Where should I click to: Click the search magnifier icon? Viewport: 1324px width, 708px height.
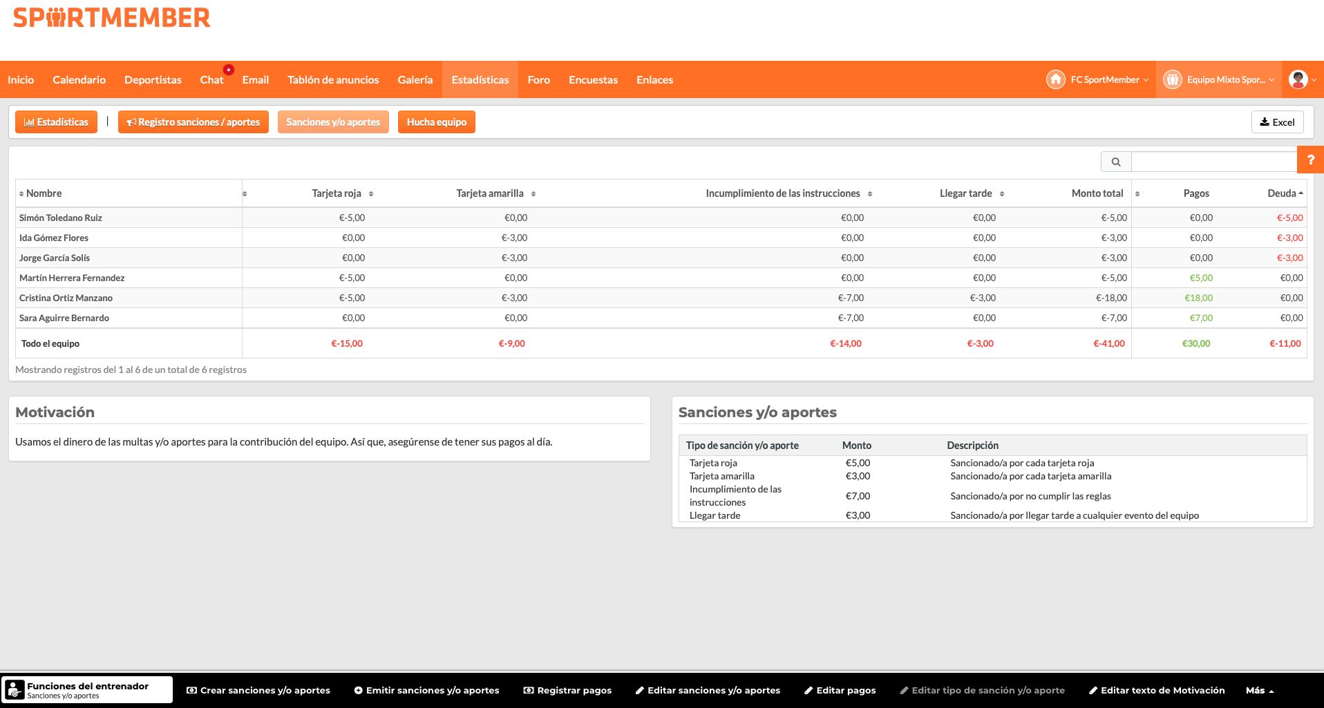tap(1115, 162)
